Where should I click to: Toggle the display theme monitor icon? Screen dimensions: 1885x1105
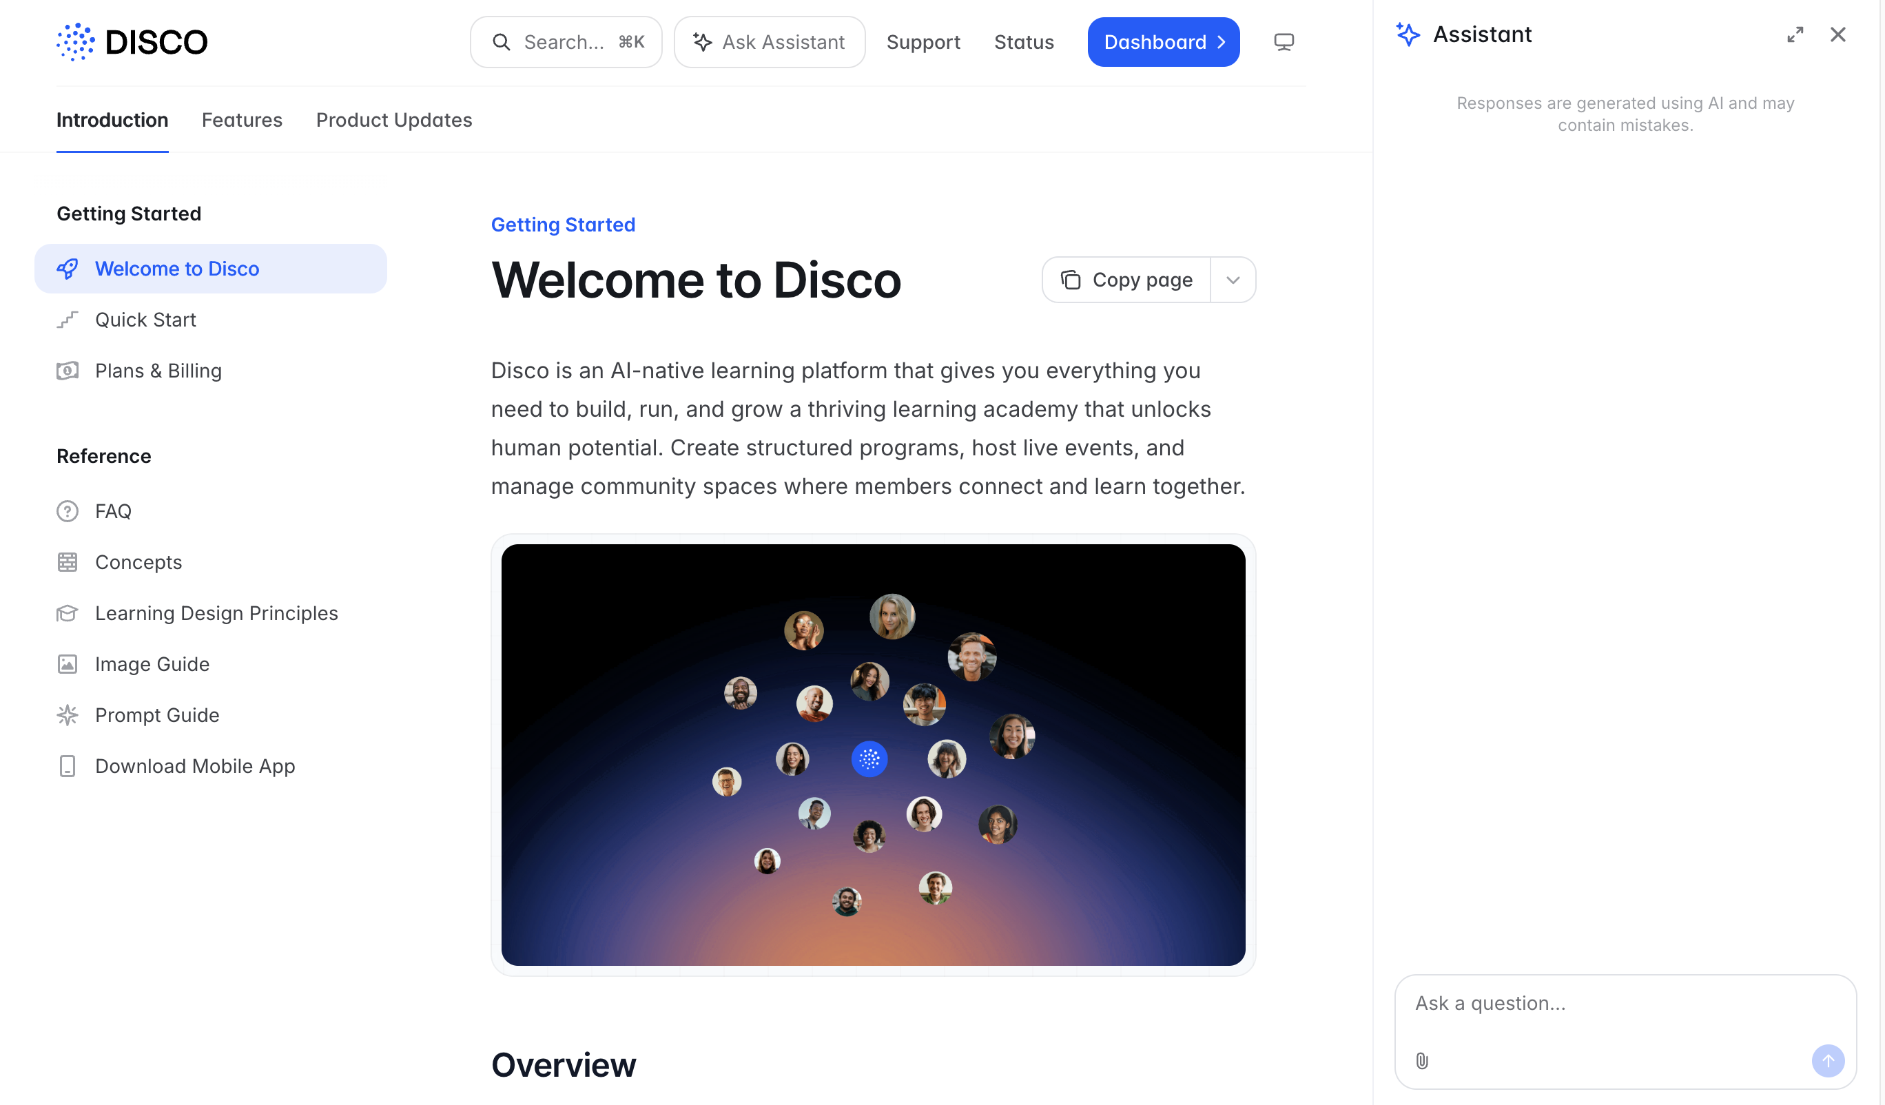(x=1284, y=42)
